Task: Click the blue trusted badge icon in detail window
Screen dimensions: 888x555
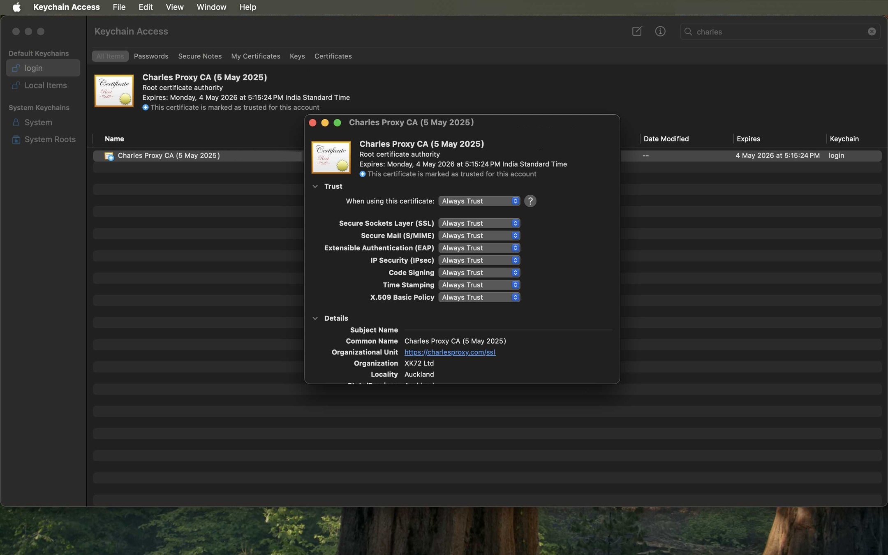Action: (x=362, y=174)
